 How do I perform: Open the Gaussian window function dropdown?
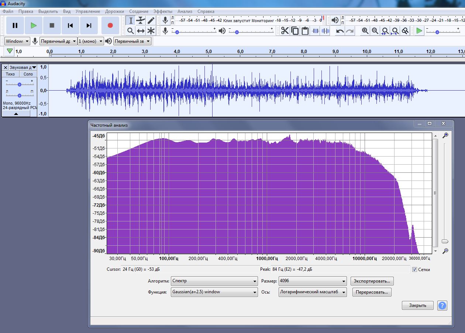pyautogui.click(x=214, y=292)
